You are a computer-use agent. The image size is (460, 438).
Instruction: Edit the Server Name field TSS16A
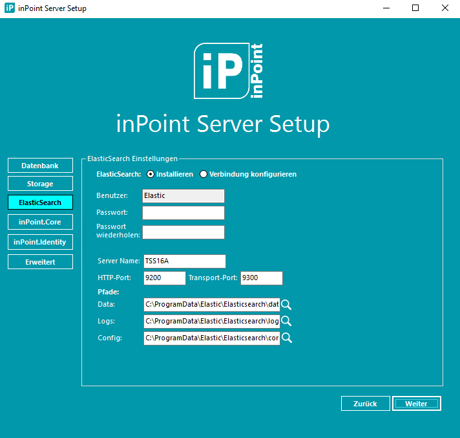[185, 261]
